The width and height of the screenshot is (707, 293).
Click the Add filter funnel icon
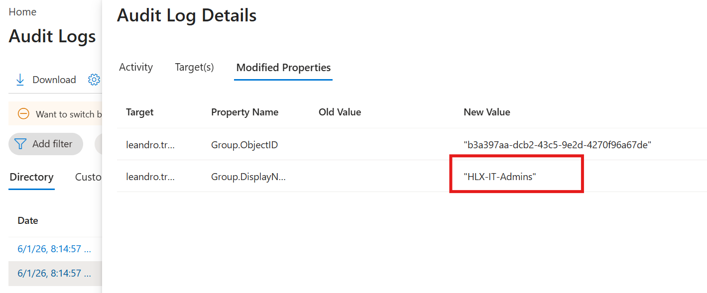pyautogui.click(x=20, y=144)
